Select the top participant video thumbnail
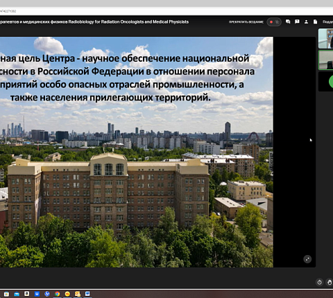333x298 pixels. pyautogui.click(x=325, y=39)
